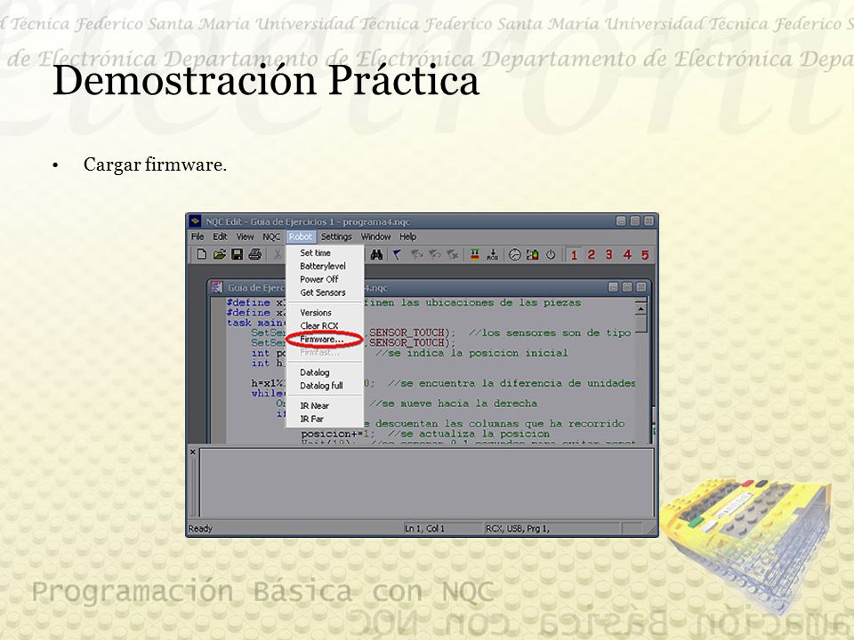Choose Batterylevel from Robot menu
Image resolution: width=854 pixels, height=640 pixels.
[x=325, y=266]
